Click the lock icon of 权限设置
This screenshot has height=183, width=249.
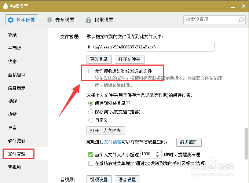89,20
